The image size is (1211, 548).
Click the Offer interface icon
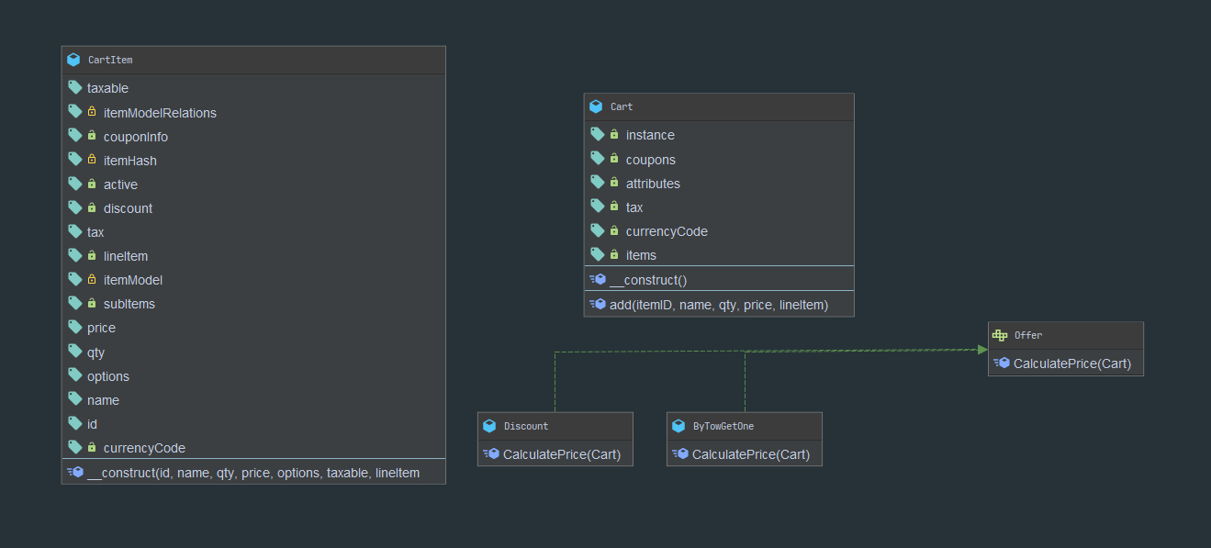(x=1000, y=335)
